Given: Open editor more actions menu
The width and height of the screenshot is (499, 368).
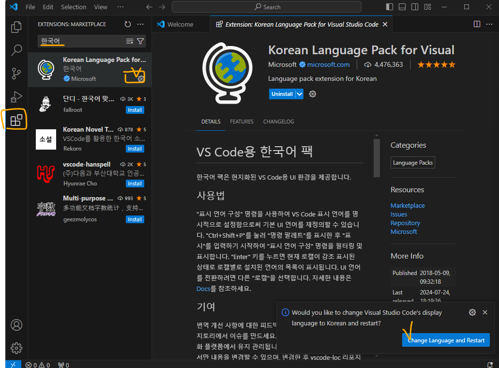Looking at the screenshot, I should tap(489, 24).
